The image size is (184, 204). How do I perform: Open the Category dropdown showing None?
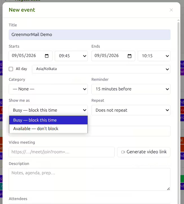tap(48, 89)
